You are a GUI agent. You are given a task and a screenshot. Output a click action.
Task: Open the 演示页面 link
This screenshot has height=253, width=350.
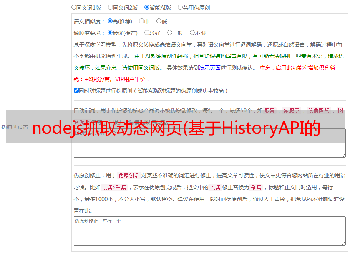[x=209, y=68]
